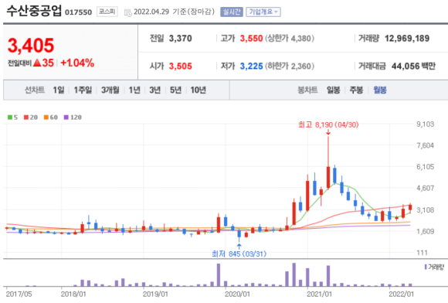
Task: Switch to 월봉 monthly candle chart
Action: click(380, 90)
